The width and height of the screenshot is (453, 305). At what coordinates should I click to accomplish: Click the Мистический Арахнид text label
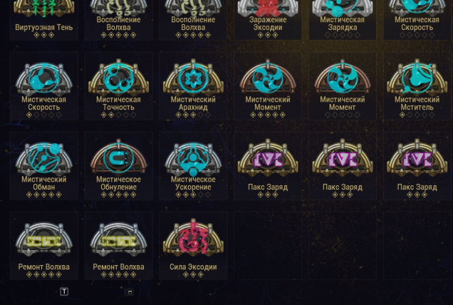[x=193, y=103]
